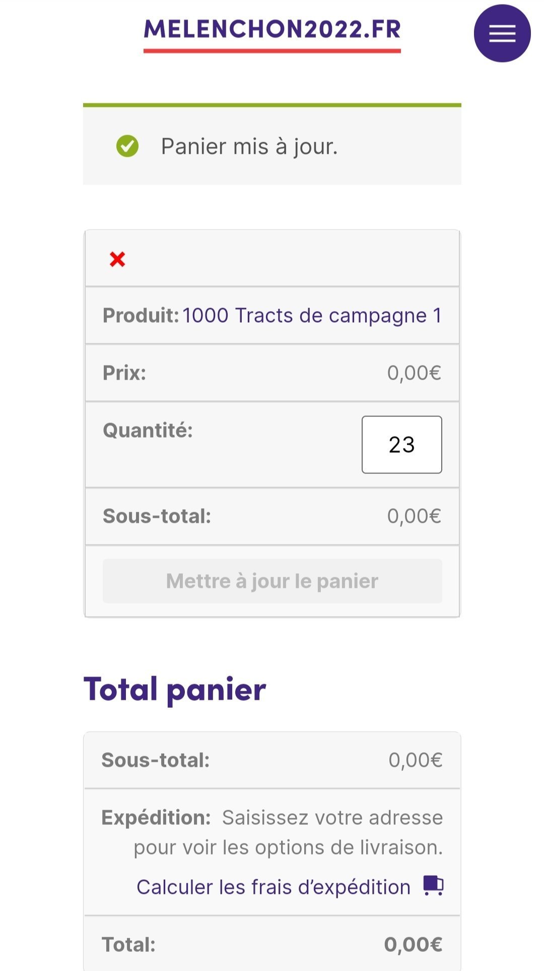Open the Calculer les frais d'expédition link
544x971 pixels.
[274, 887]
